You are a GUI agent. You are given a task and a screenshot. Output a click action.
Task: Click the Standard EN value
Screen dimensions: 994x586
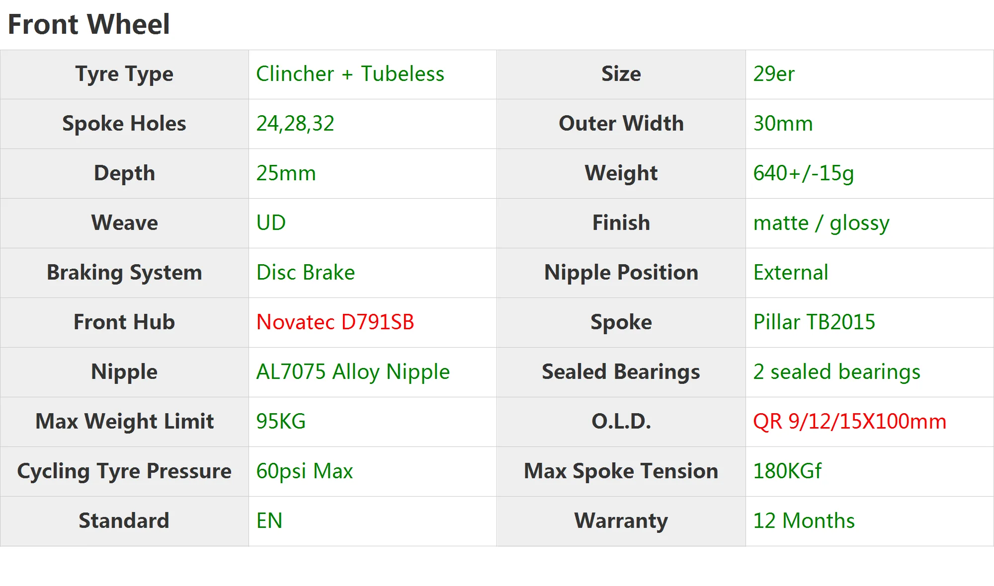point(269,521)
